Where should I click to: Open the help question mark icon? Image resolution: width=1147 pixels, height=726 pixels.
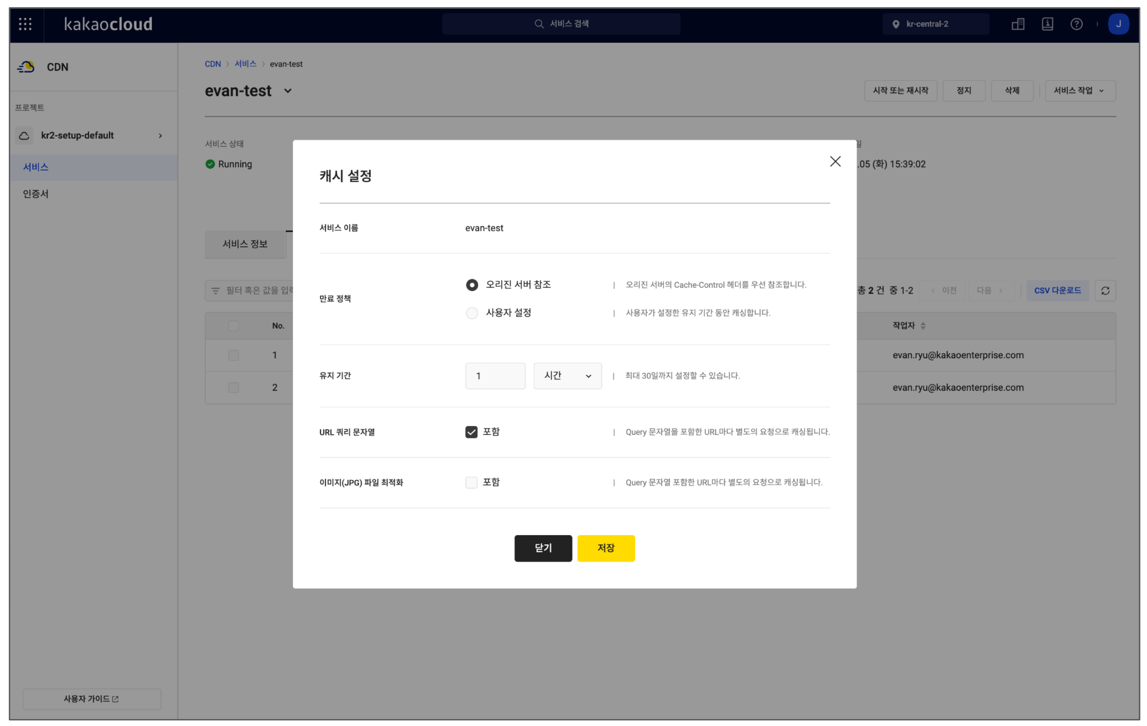(x=1076, y=24)
